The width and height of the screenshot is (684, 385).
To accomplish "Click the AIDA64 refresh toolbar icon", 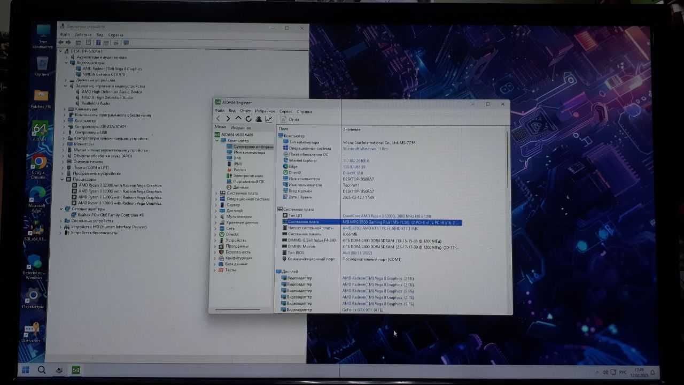I will [x=248, y=119].
